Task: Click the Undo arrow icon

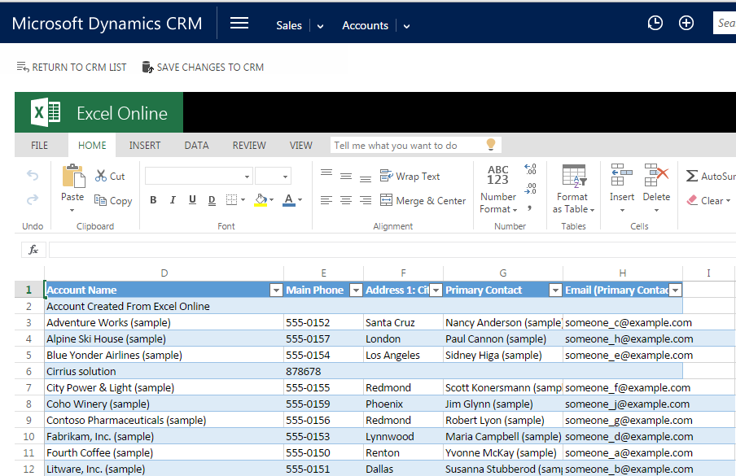Action: 33,176
